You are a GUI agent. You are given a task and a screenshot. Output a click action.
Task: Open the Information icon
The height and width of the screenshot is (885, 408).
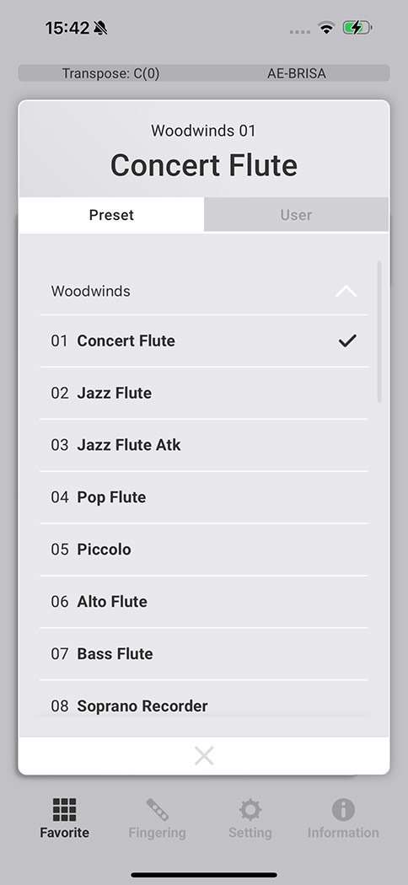pyautogui.click(x=343, y=810)
